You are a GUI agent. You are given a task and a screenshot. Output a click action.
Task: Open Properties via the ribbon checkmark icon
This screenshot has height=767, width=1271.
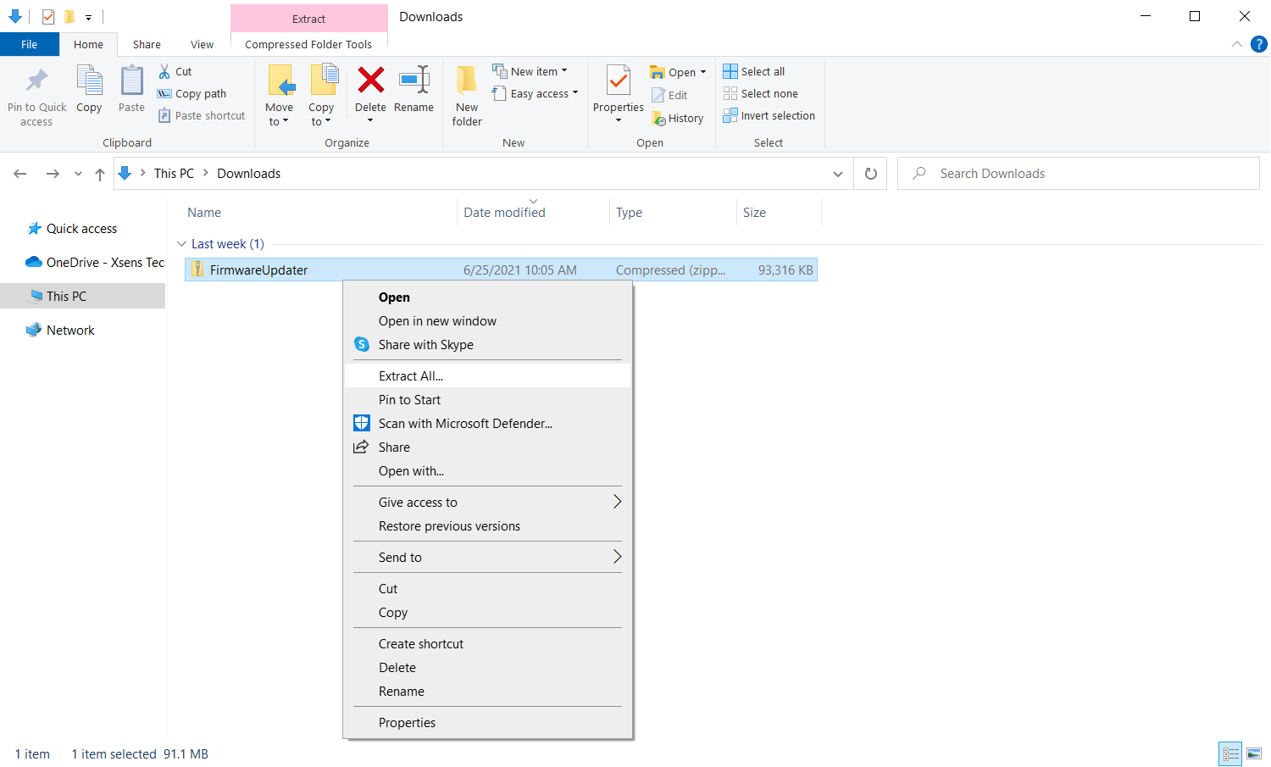(618, 81)
